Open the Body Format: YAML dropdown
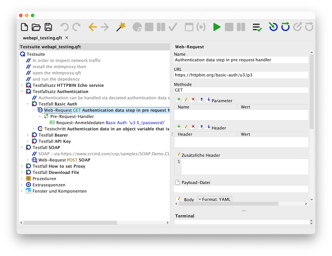The height and width of the screenshot is (256, 332). click(214, 199)
